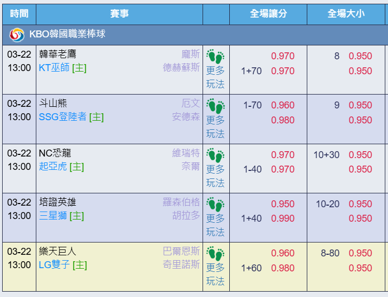Screen dimensions: 388x297
Task: Open 更多玩法 for the NC恐龍 game
Action: click(x=215, y=176)
